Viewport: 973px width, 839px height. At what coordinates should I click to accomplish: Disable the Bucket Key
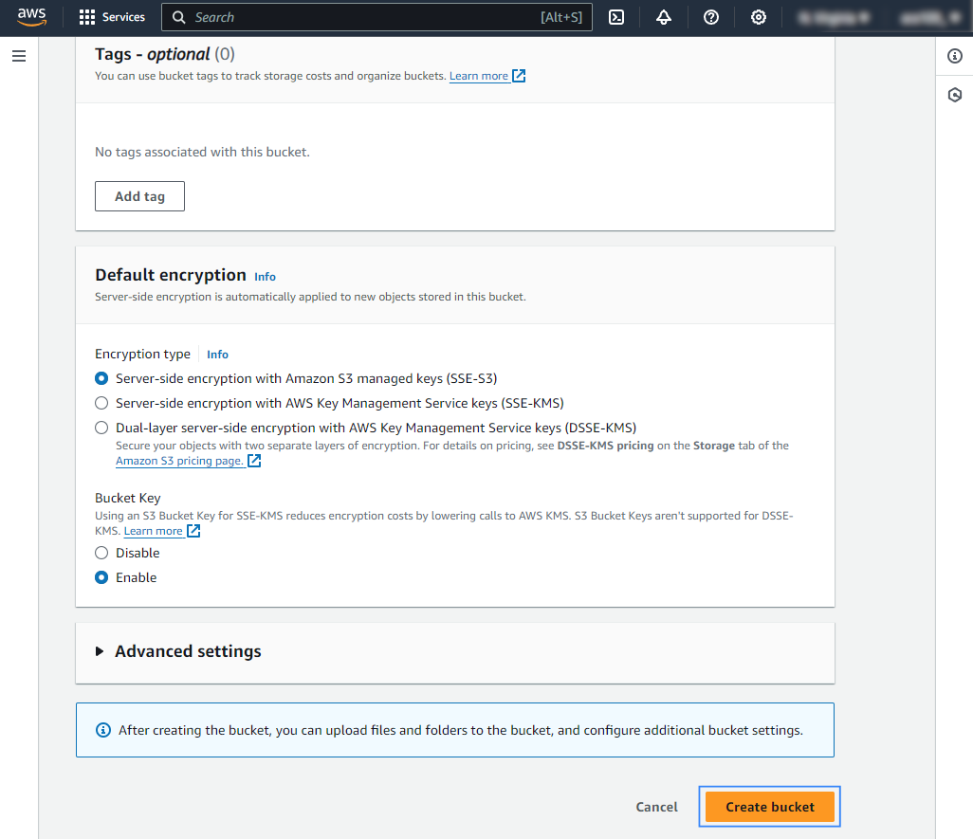point(101,553)
